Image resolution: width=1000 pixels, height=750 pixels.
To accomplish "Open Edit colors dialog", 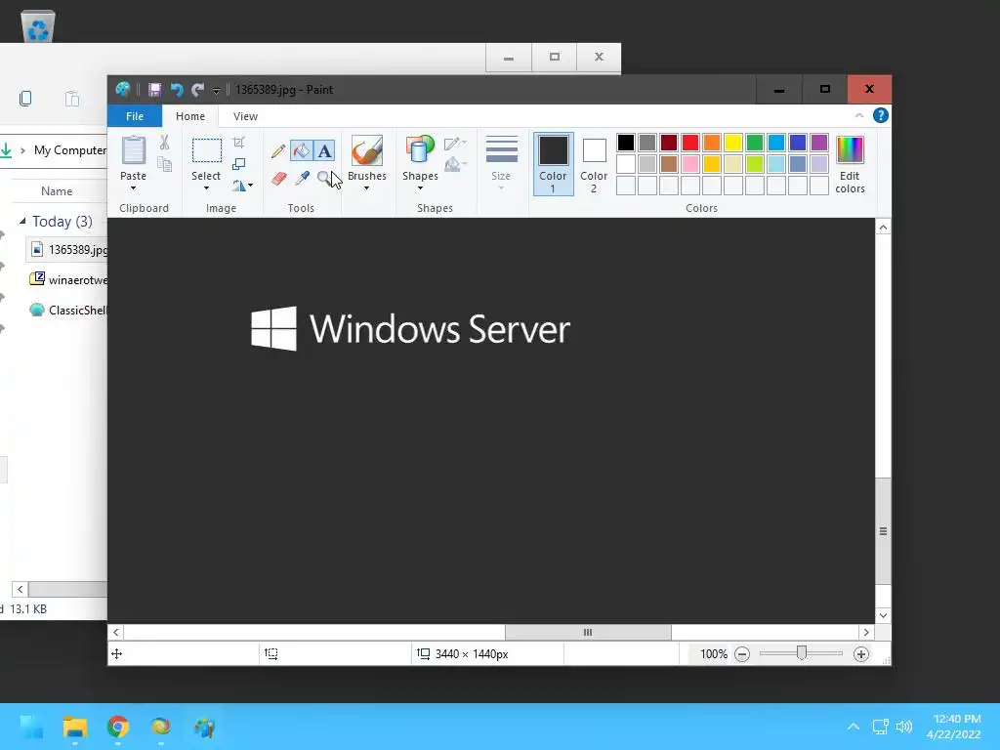I will pyautogui.click(x=851, y=164).
